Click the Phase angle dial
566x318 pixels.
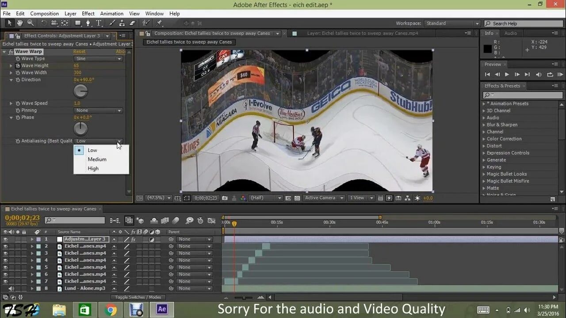[x=80, y=129]
